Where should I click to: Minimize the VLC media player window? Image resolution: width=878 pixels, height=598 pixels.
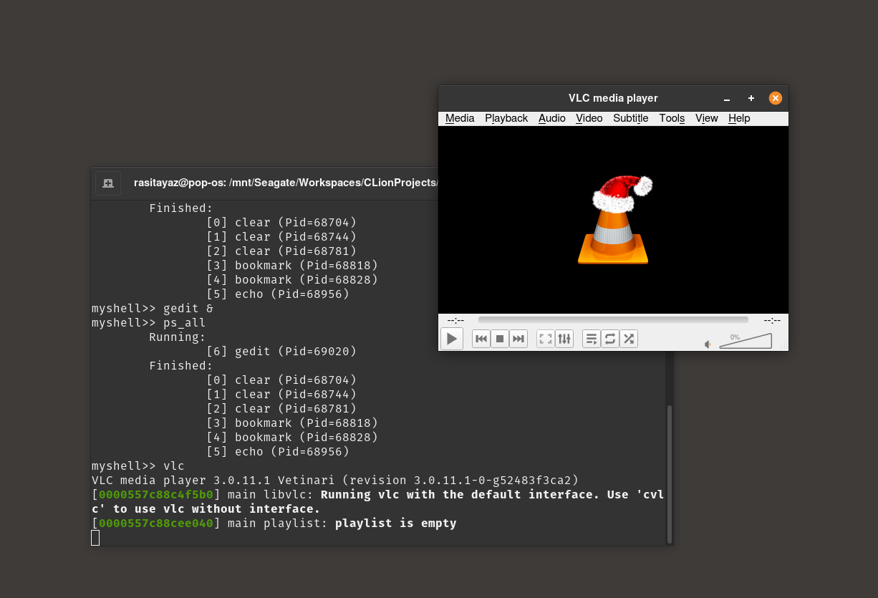727,99
